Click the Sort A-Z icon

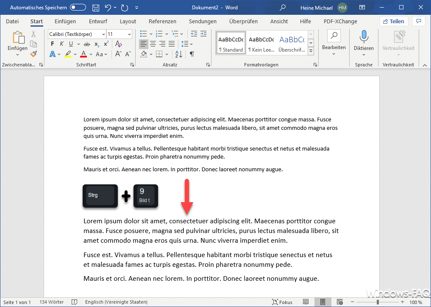[x=178, y=54]
